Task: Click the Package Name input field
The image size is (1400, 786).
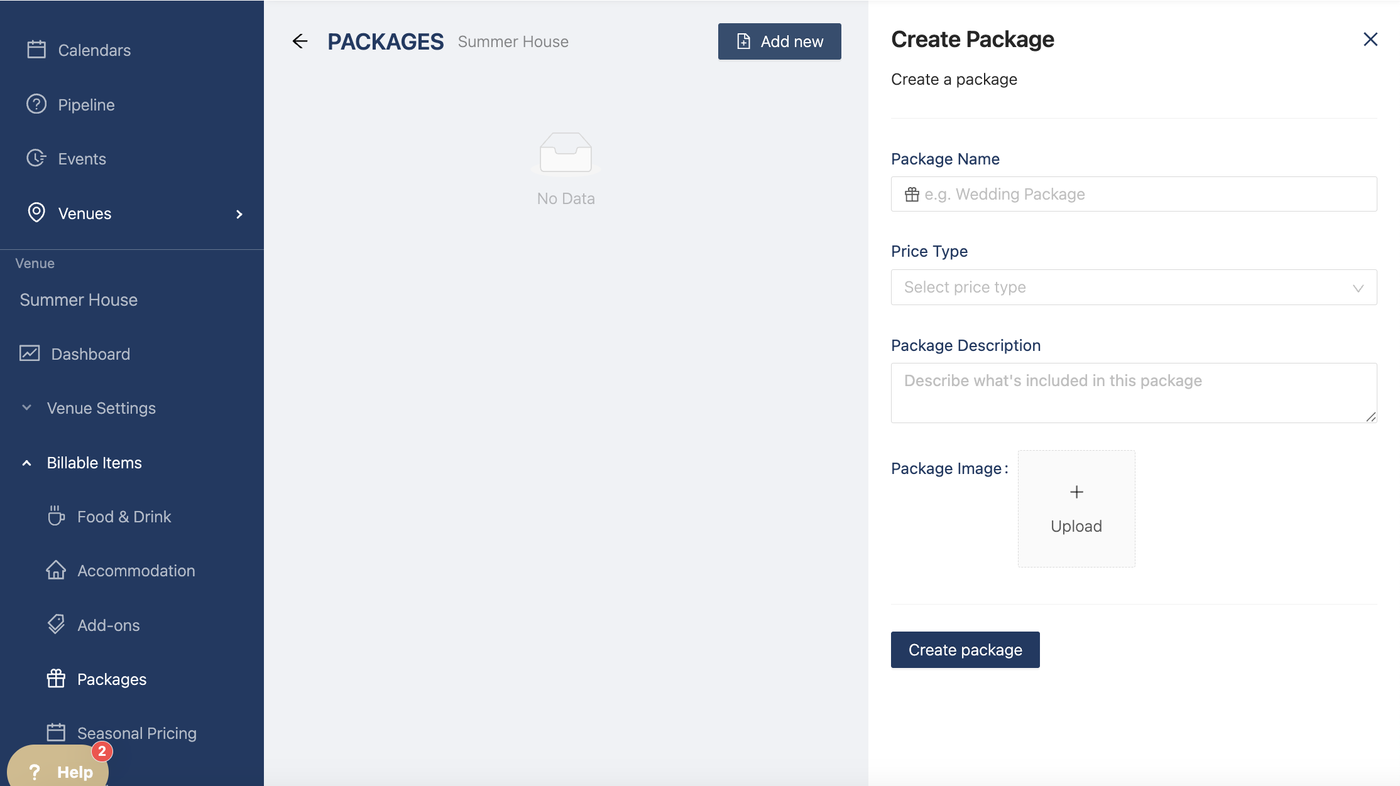Action: tap(1134, 195)
